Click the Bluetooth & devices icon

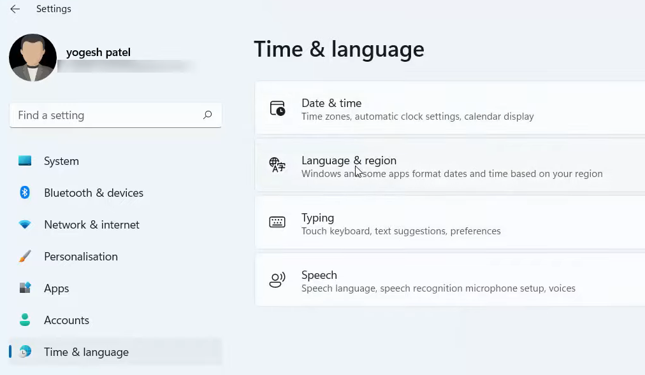coord(25,193)
